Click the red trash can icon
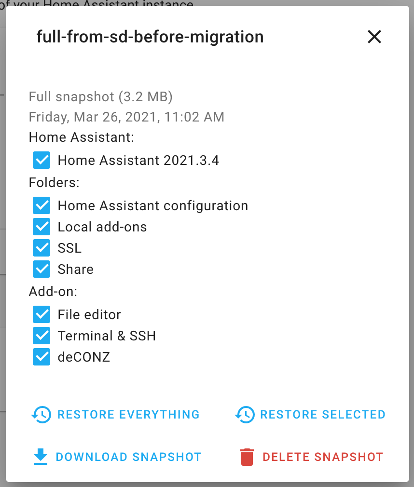Screen dimensions: 414x487 coord(247,457)
